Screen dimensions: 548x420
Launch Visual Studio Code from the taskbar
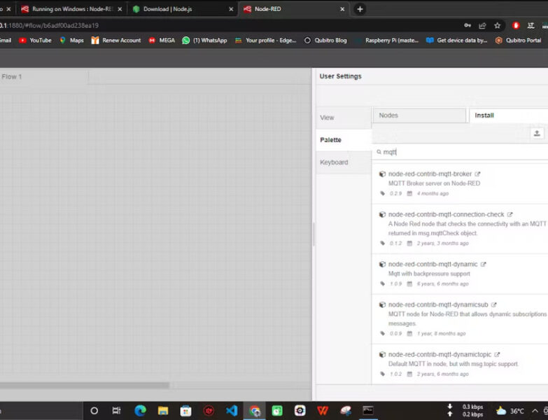click(x=232, y=411)
